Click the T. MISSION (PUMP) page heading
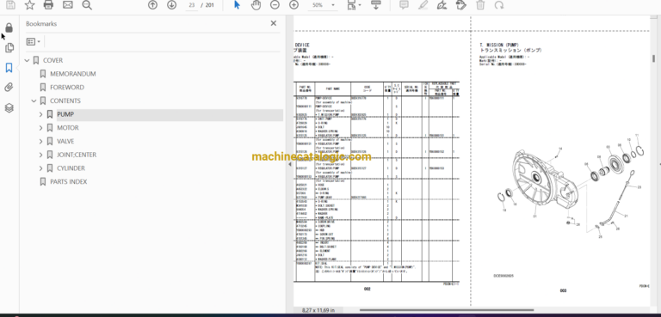This screenshot has width=661, height=317. pos(499,45)
